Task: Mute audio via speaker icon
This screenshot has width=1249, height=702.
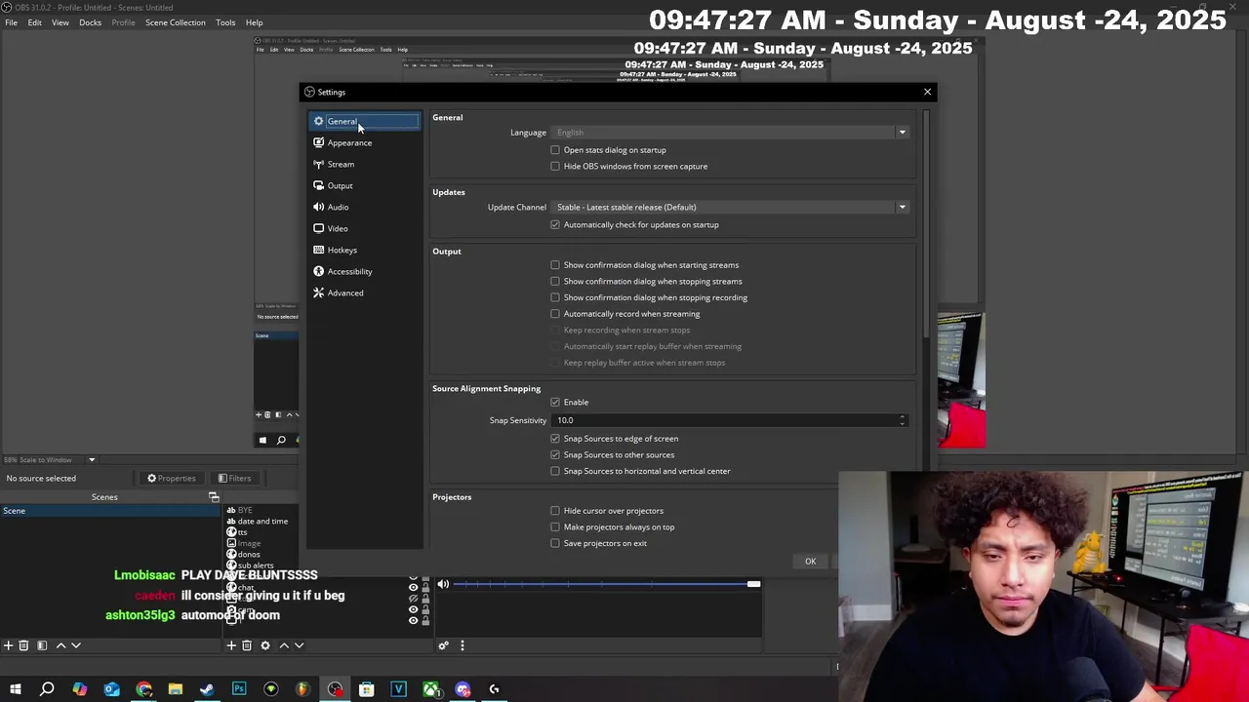Action: click(x=443, y=584)
